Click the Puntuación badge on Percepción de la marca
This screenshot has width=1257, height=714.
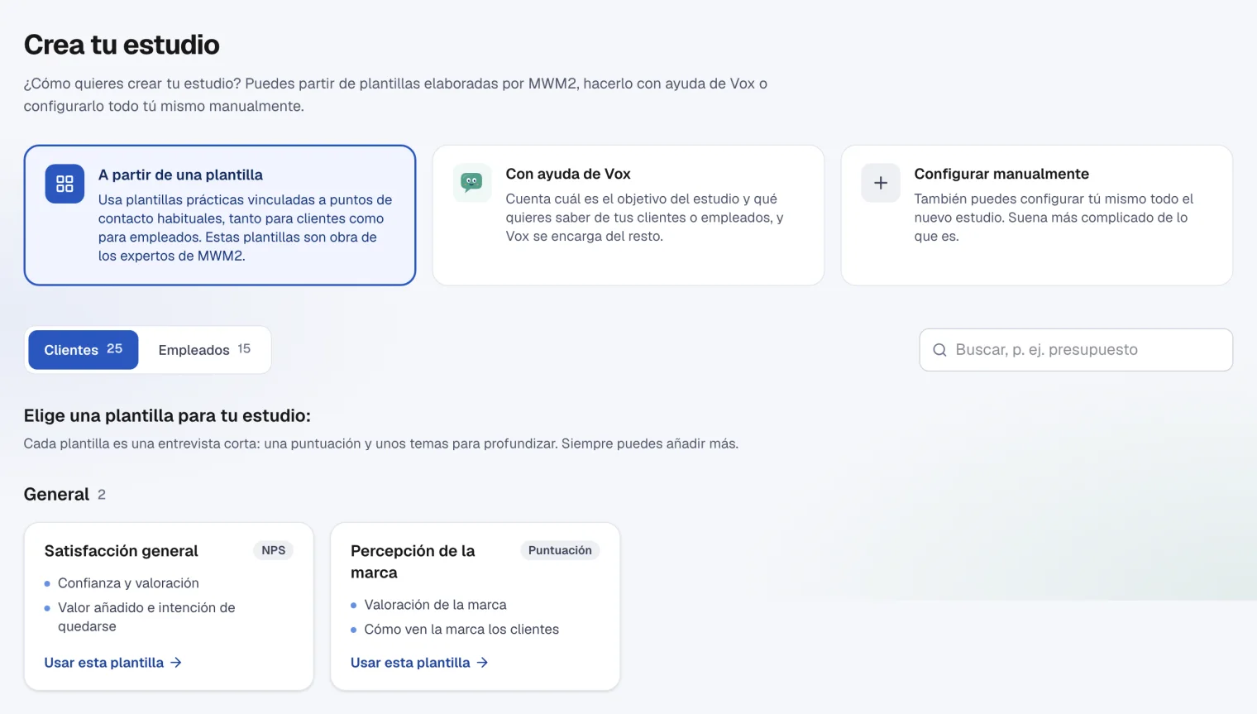560,550
